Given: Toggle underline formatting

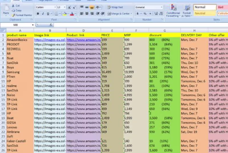Looking at the screenshot, I should [x=48, y=14].
